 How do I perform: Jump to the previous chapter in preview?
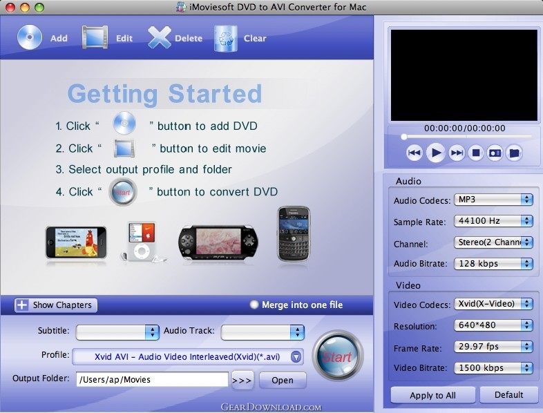click(x=415, y=153)
